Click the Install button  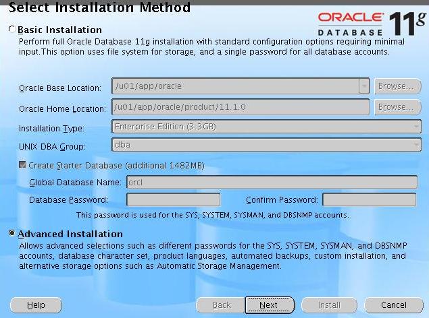click(x=330, y=305)
